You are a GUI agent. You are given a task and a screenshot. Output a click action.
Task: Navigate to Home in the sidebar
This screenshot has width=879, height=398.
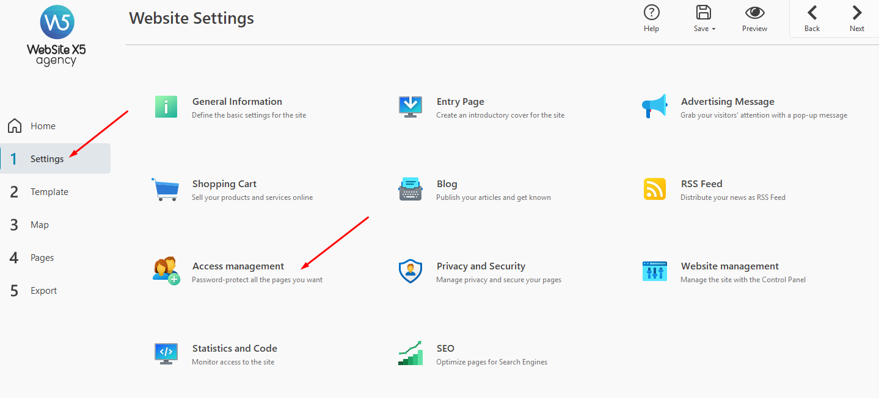[43, 126]
